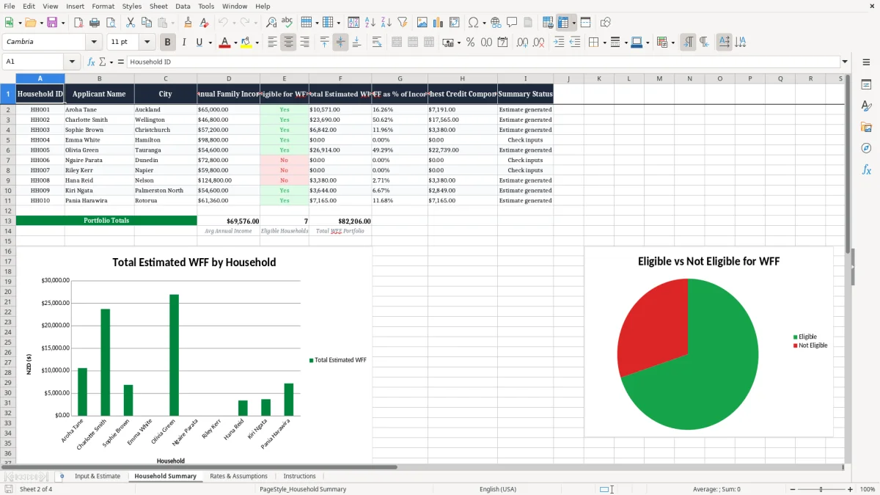Increase cell indent
This screenshot has height=495, width=880.
pos(559,43)
